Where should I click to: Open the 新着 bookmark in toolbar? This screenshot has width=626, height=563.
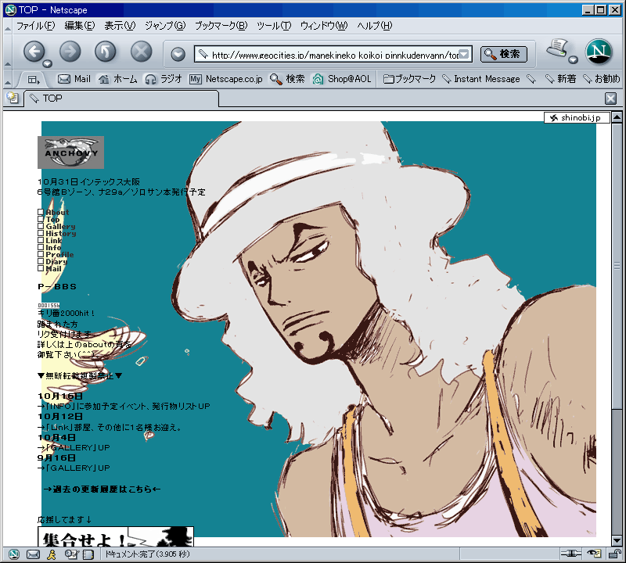[561, 79]
